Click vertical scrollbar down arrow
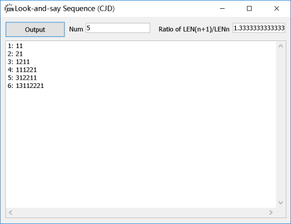291x224 pixels. coord(280,202)
